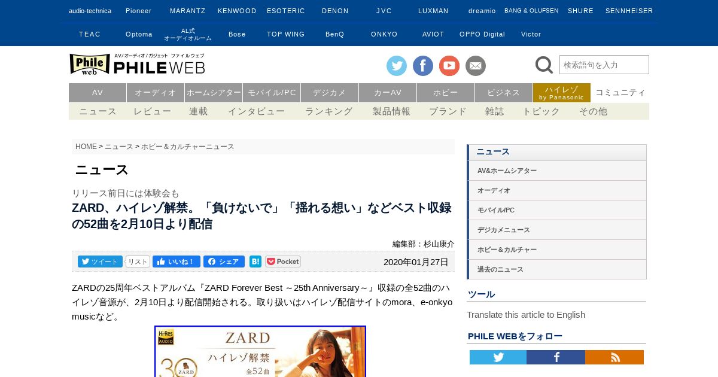Open AV&ホームシアター in sidebar news list
The image size is (718, 377).
click(x=556, y=171)
